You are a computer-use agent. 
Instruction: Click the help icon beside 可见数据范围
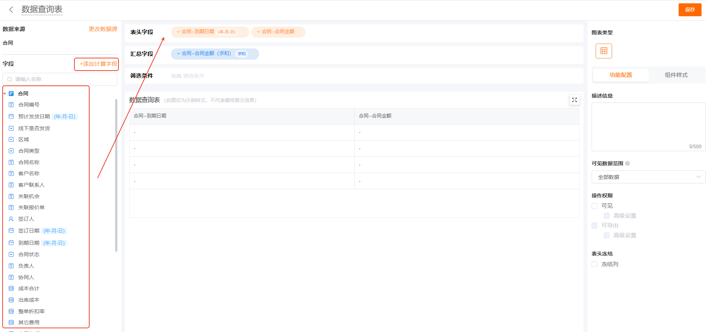tap(628, 163)
